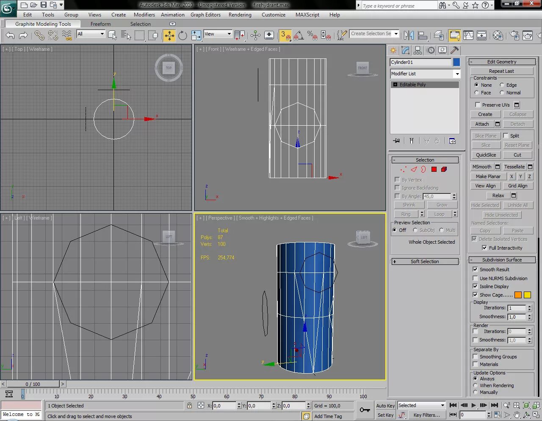
Task: Activate the Select Object tool
Action: tap(112, 36)
